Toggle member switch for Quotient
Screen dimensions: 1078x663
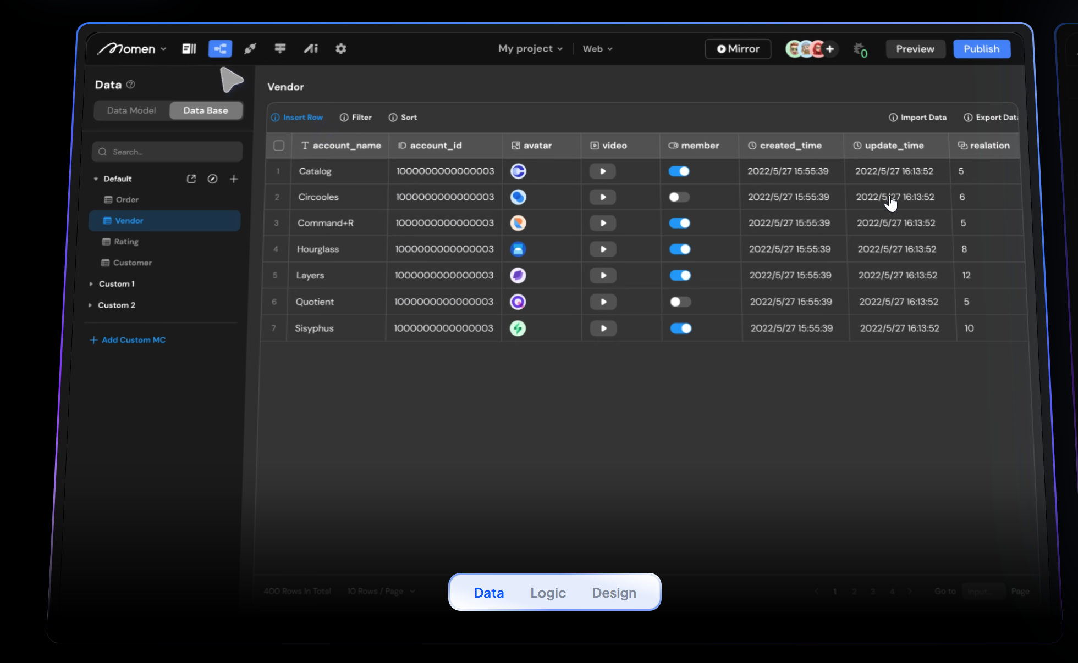(680, 302)
